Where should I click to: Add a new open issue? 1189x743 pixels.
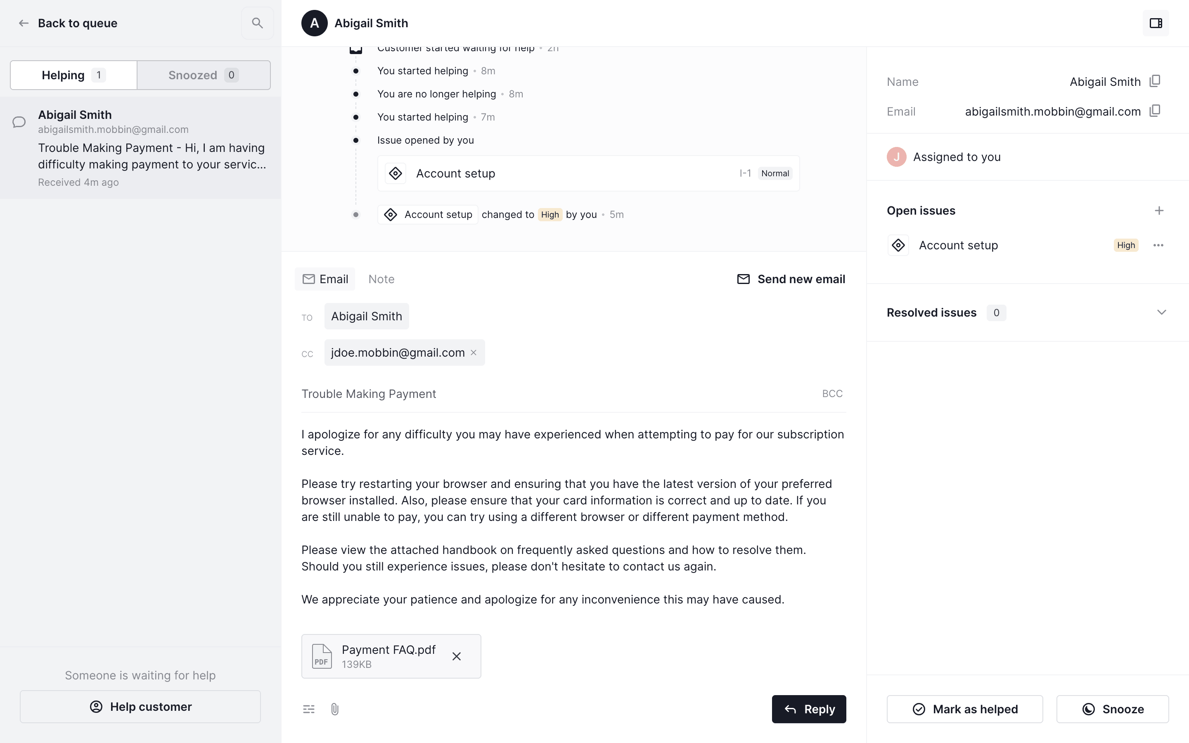tap(1159, 211)
